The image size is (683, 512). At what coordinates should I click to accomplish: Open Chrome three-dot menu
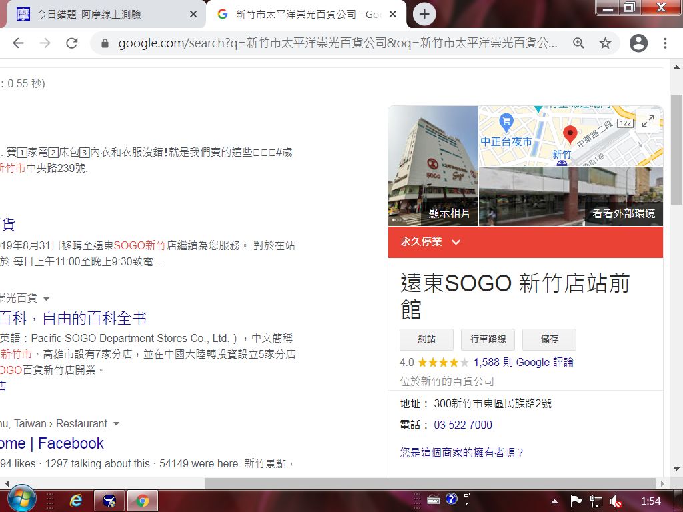pos(665,43)
